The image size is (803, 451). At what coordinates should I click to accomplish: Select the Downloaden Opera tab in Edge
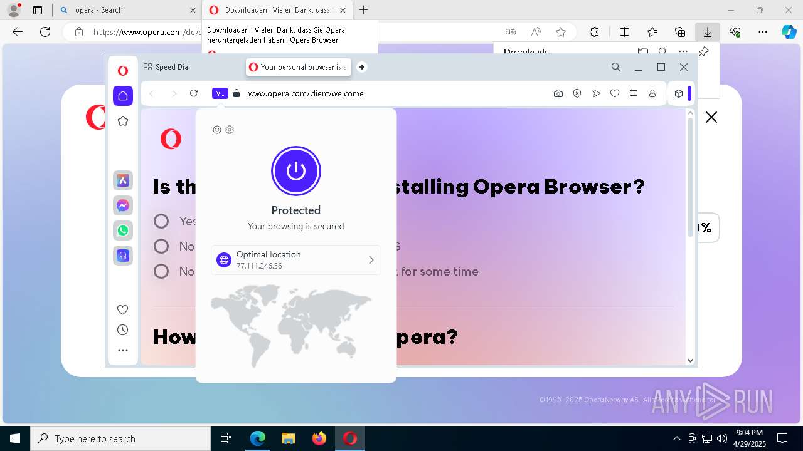pos(277,10)
